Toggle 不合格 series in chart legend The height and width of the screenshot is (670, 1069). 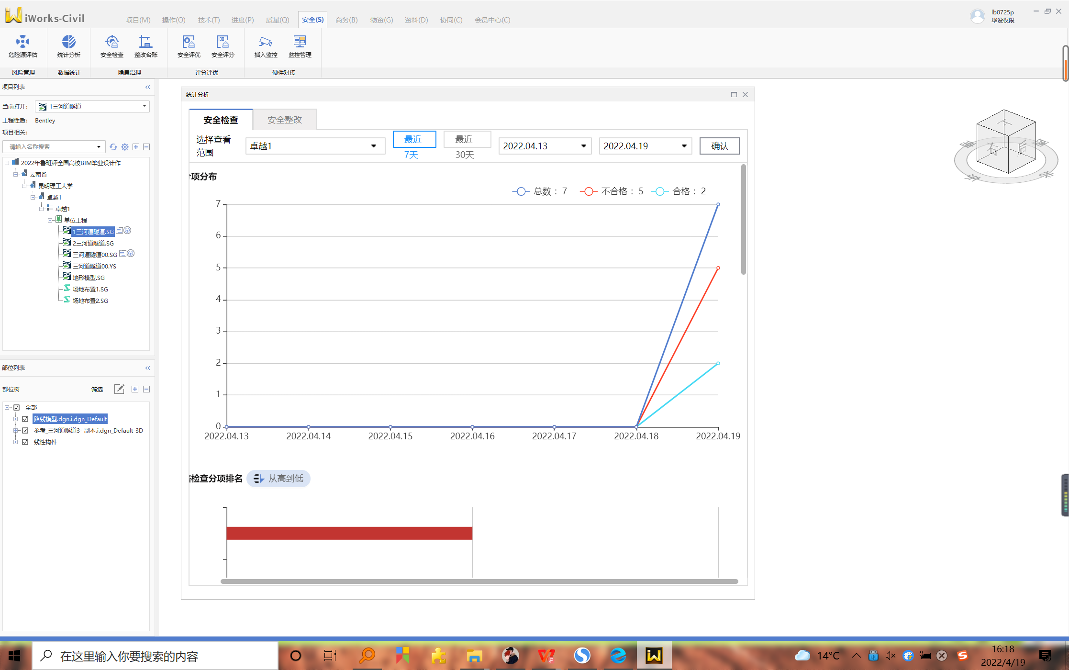pos(612,191)
